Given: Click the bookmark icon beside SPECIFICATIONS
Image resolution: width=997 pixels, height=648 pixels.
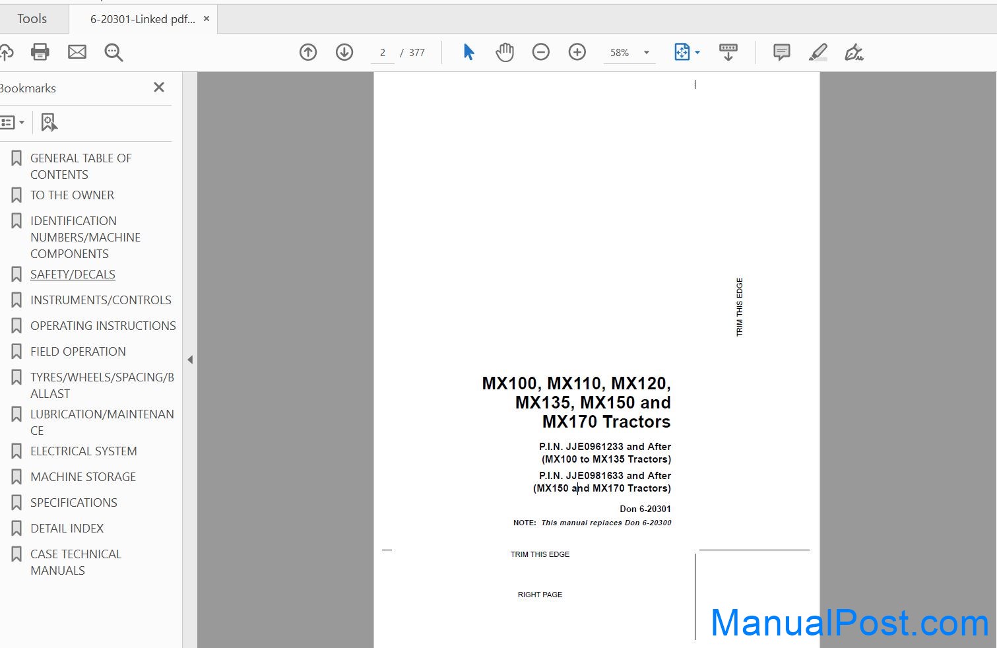Looking at the screenshot, I should click(x=16, y=503).
